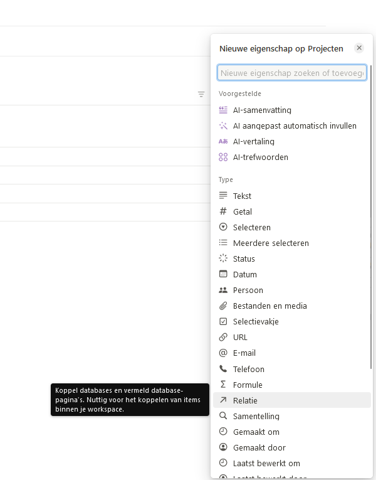The width and height of the screenshot is (376, 480).
Task: Add the Gemaakt door property
Action: tap(292, 447)
